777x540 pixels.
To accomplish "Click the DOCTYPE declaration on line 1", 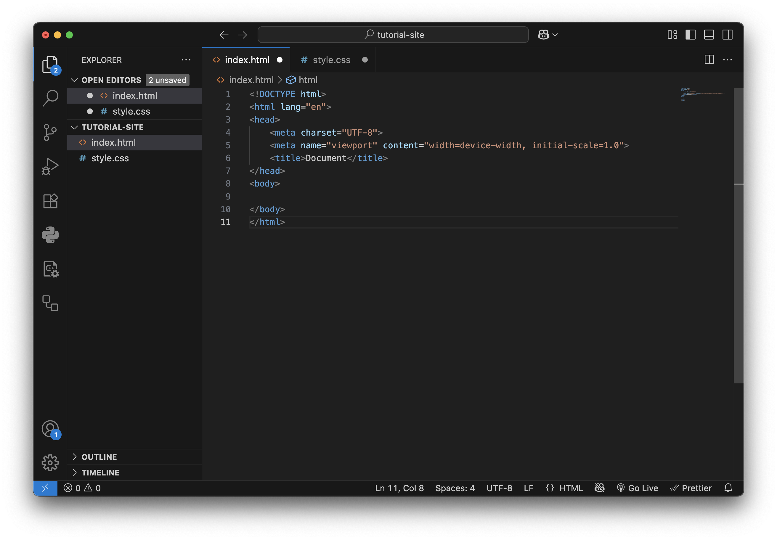I will tap(287, 94).
